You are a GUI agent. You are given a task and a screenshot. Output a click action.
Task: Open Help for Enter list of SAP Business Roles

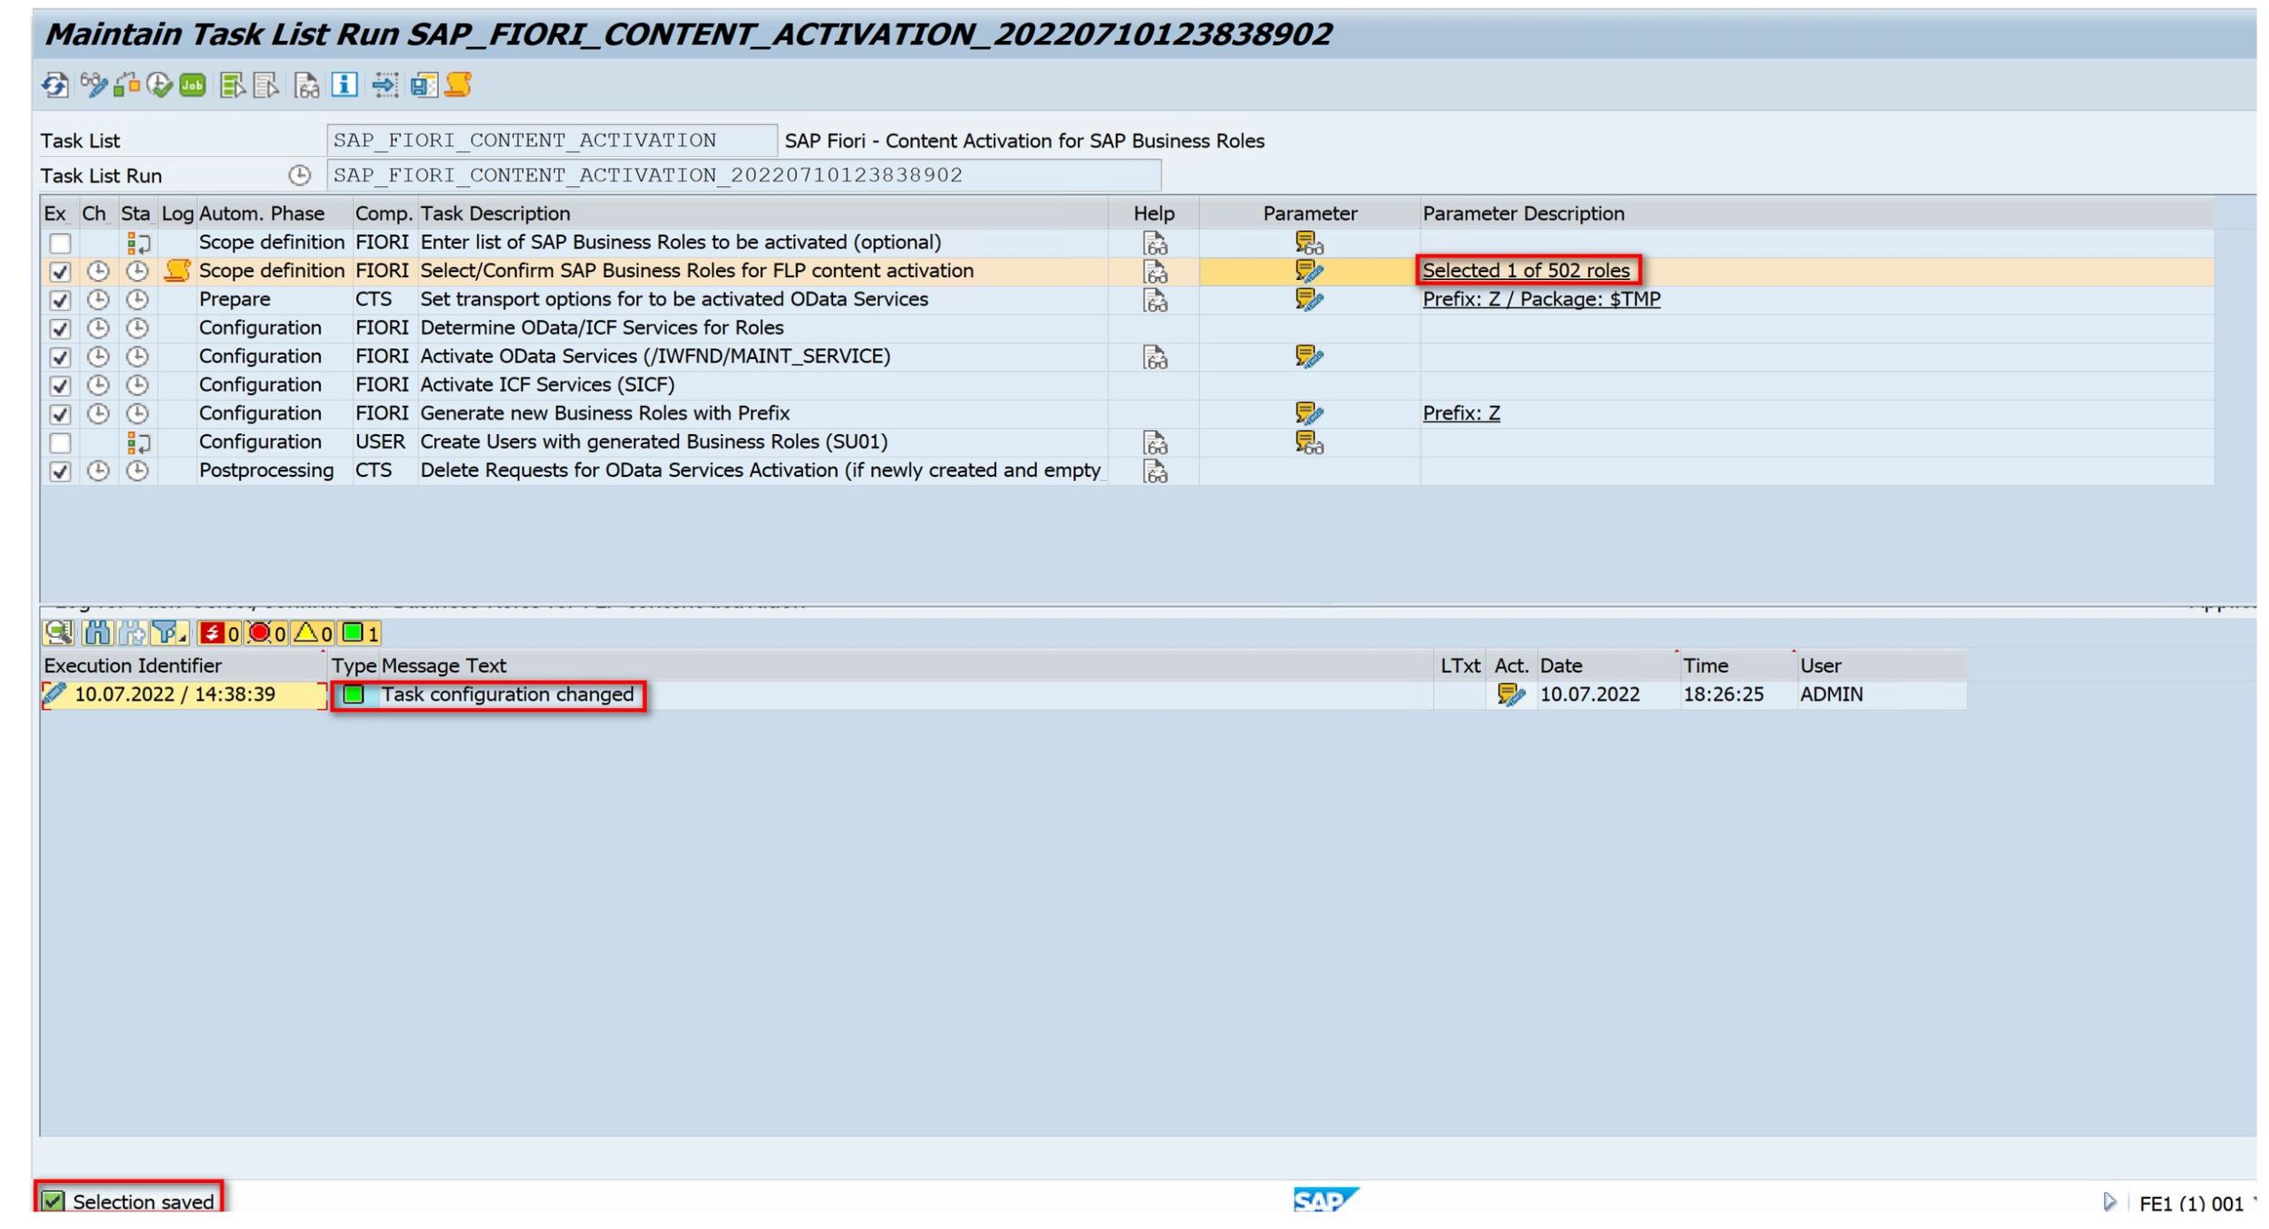coord(1156,242)
